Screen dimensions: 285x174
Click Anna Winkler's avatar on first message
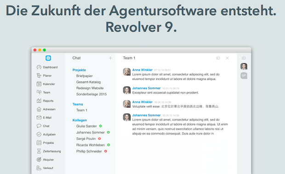tap(127, 72)
